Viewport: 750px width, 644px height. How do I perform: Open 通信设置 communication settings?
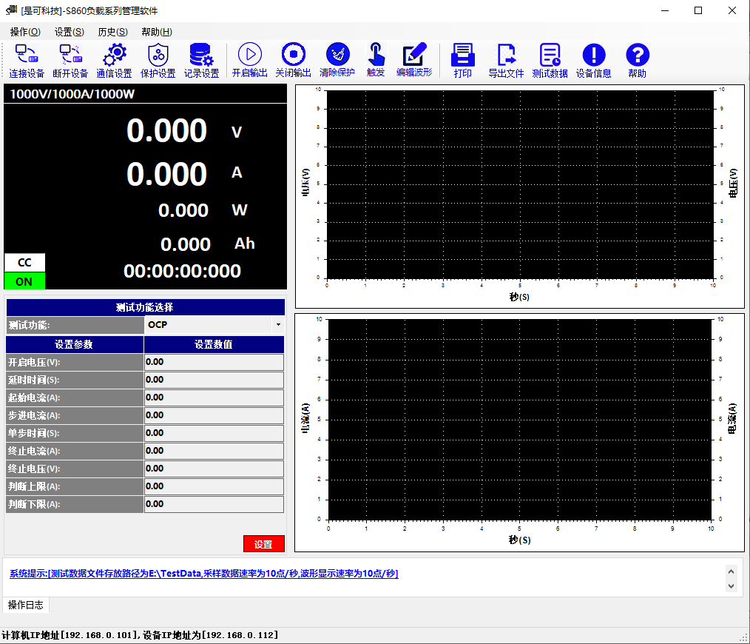tap(114, 60)
